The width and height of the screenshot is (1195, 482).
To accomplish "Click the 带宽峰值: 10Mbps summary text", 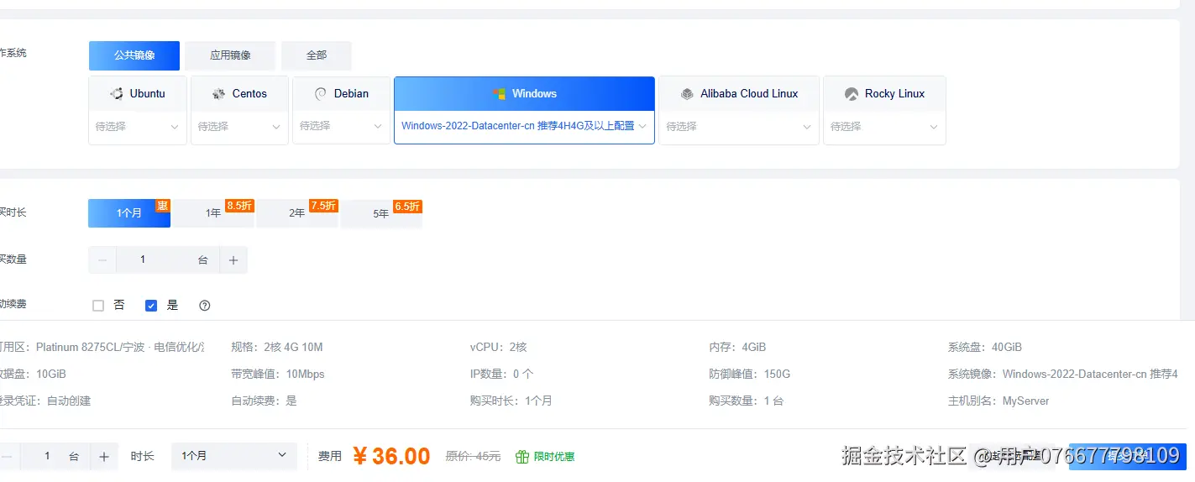I will (278, 375).
